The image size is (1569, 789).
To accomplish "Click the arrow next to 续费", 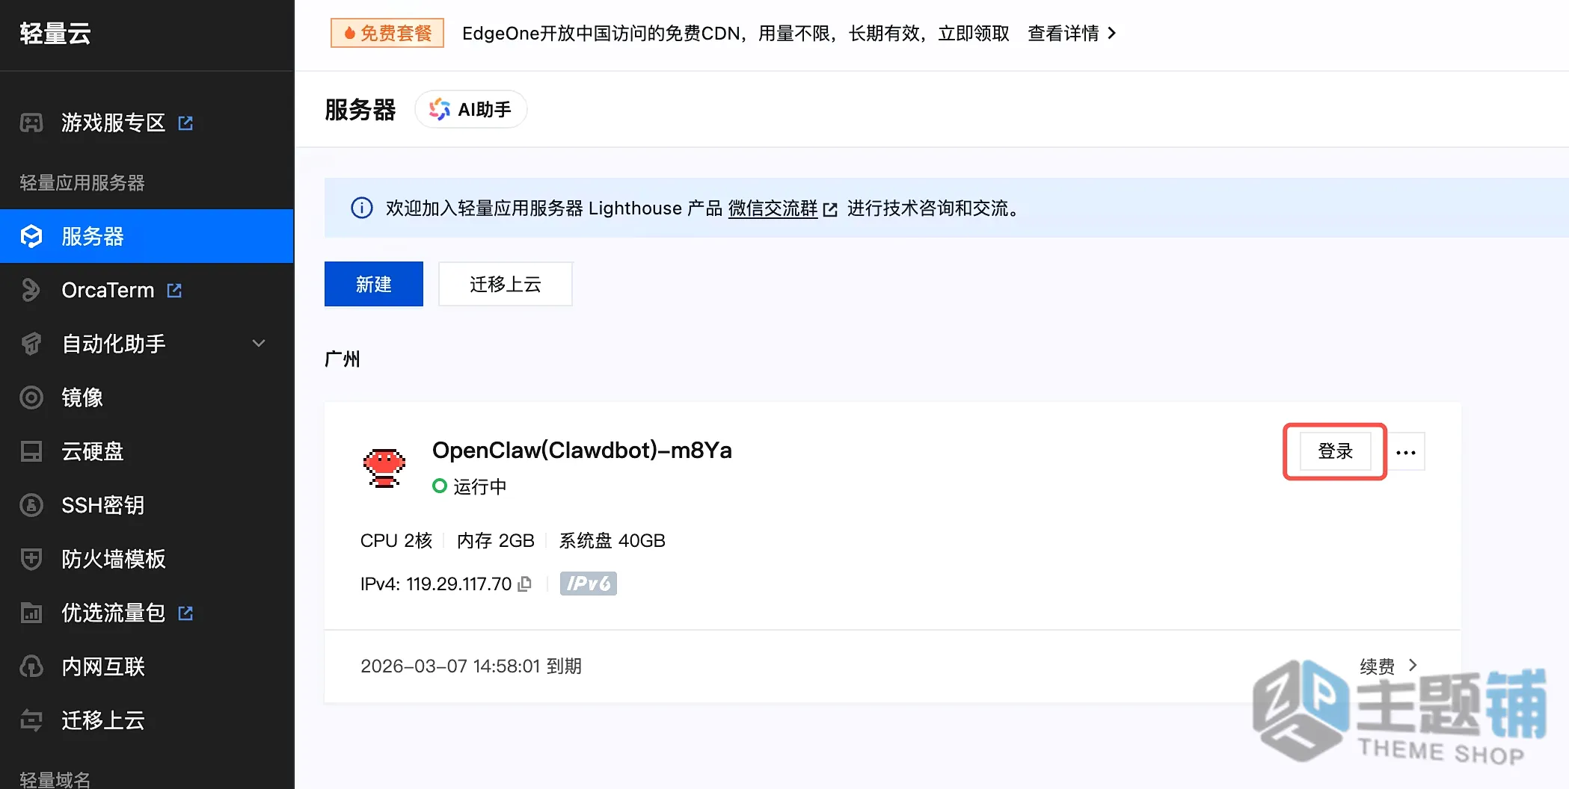I will [x=1413, y=665].
